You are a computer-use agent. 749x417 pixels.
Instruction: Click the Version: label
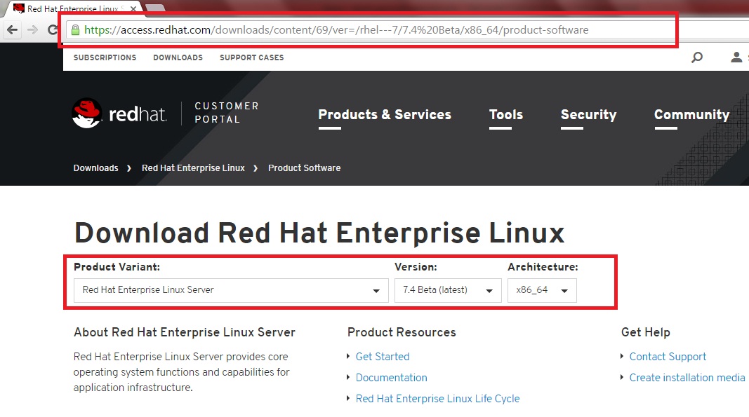tap(416, 267)
